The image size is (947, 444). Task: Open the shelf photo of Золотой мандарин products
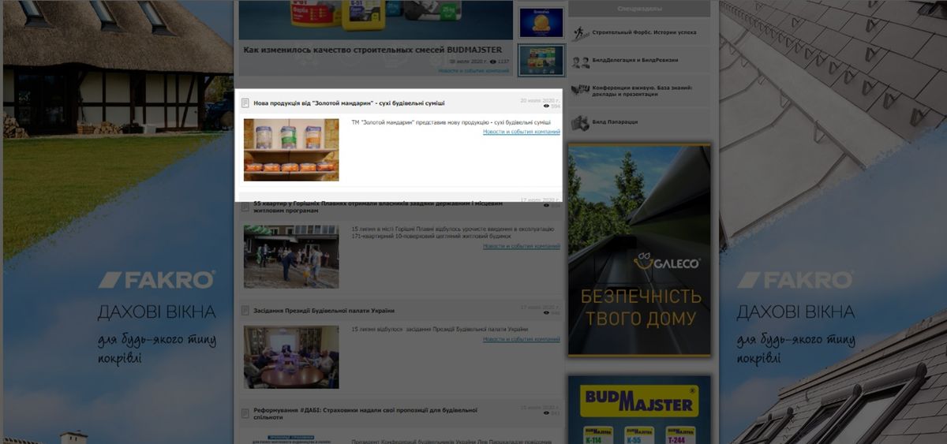pos(291,150)
